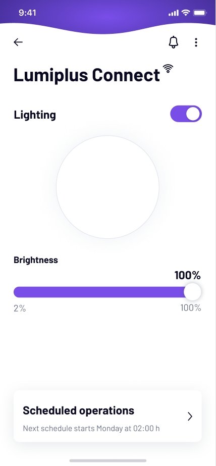The width and height of the screenshot is (216, 466).
Task: Select the white color circle
Action: click(x=107, y=187)
